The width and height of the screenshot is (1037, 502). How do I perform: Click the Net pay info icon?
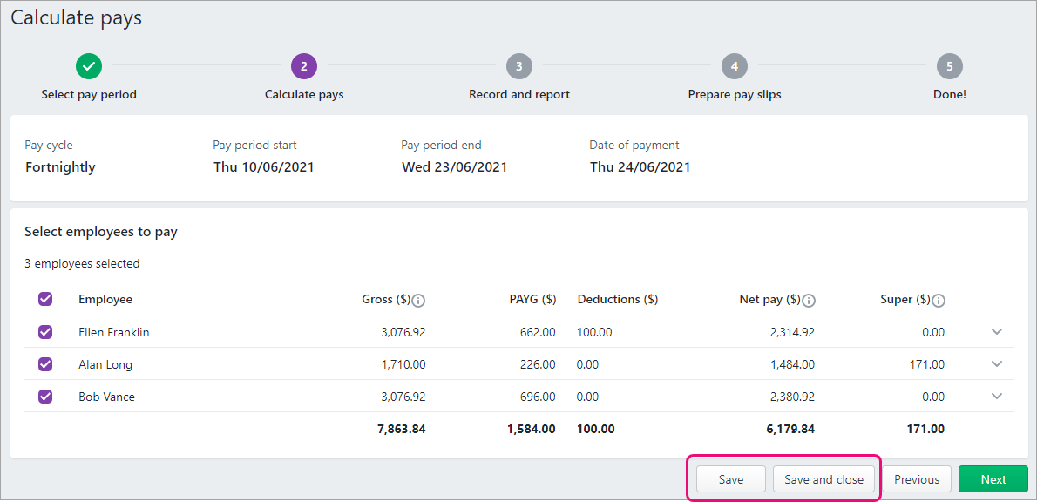pos(807,300)
